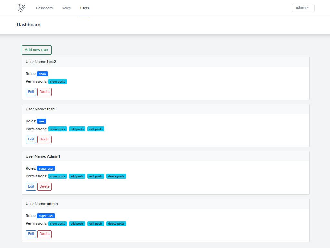This screenshot has height=248, width=330.
Task: Click the Add new user button
Action: [36, 50]
